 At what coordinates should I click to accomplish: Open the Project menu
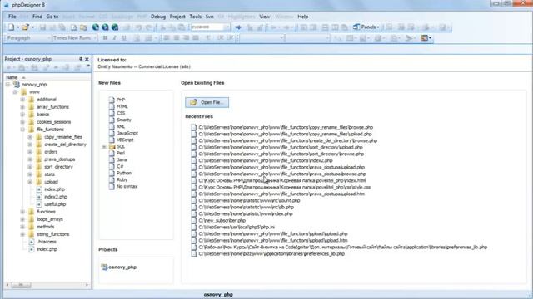click(177, 17)
